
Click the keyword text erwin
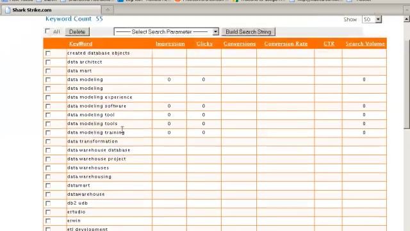[x=74, y=221]
